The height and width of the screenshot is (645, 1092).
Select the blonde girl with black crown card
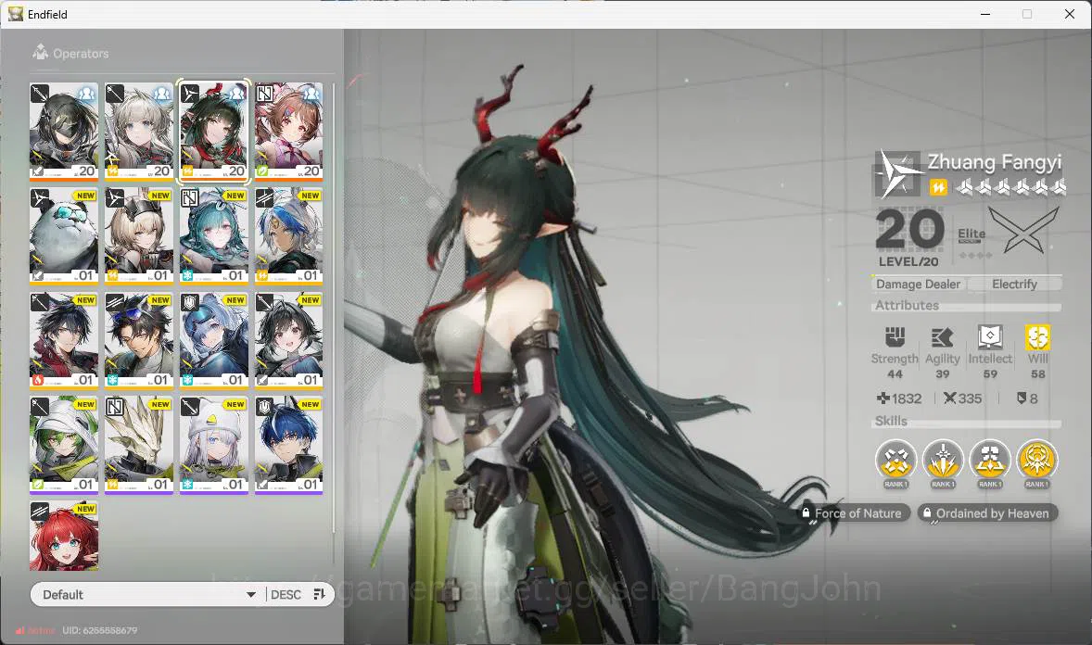(x=139, y=236)
